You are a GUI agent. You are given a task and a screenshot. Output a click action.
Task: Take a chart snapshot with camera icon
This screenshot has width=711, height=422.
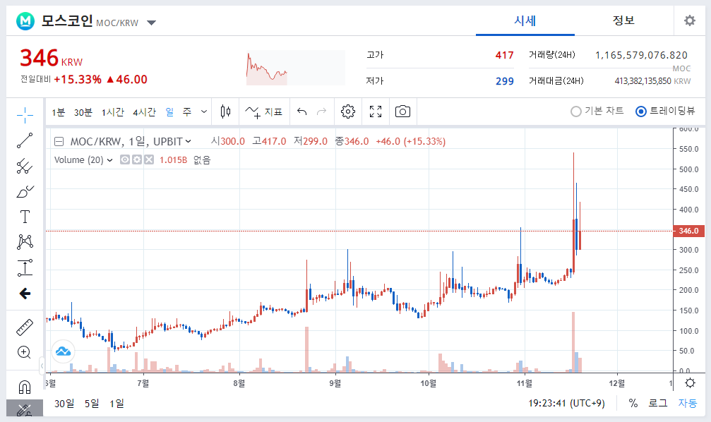[x=402, y=111]
